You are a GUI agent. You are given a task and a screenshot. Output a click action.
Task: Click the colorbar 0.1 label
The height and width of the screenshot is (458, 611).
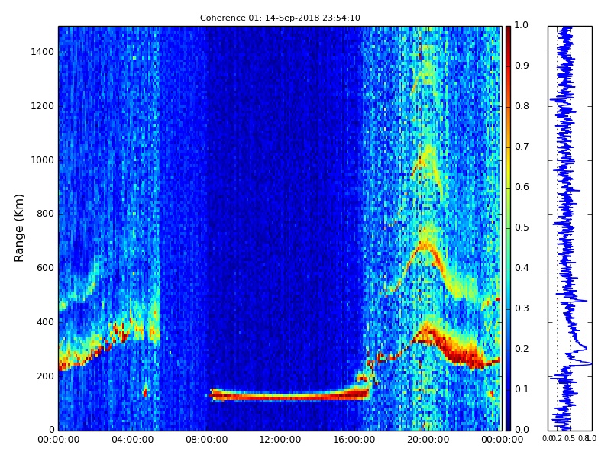[x=522, y=389]
